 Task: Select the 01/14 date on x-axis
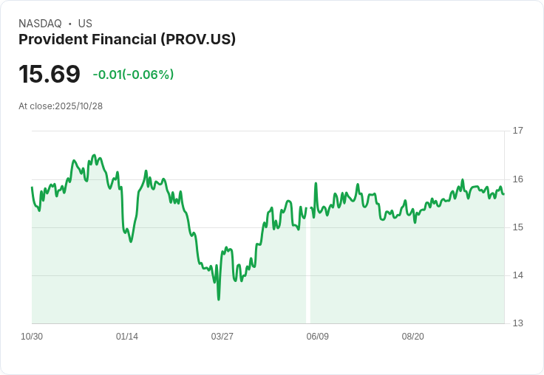click(127, 337)
